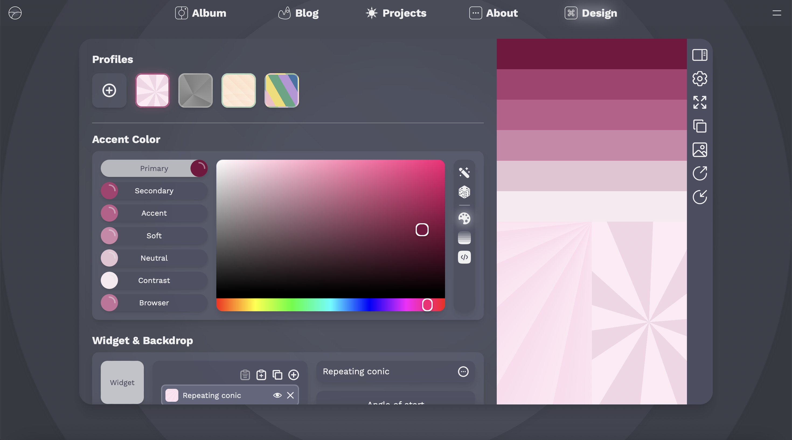Open the code color input mode
This screenshot has width=792, height=440.
point(464,257)
